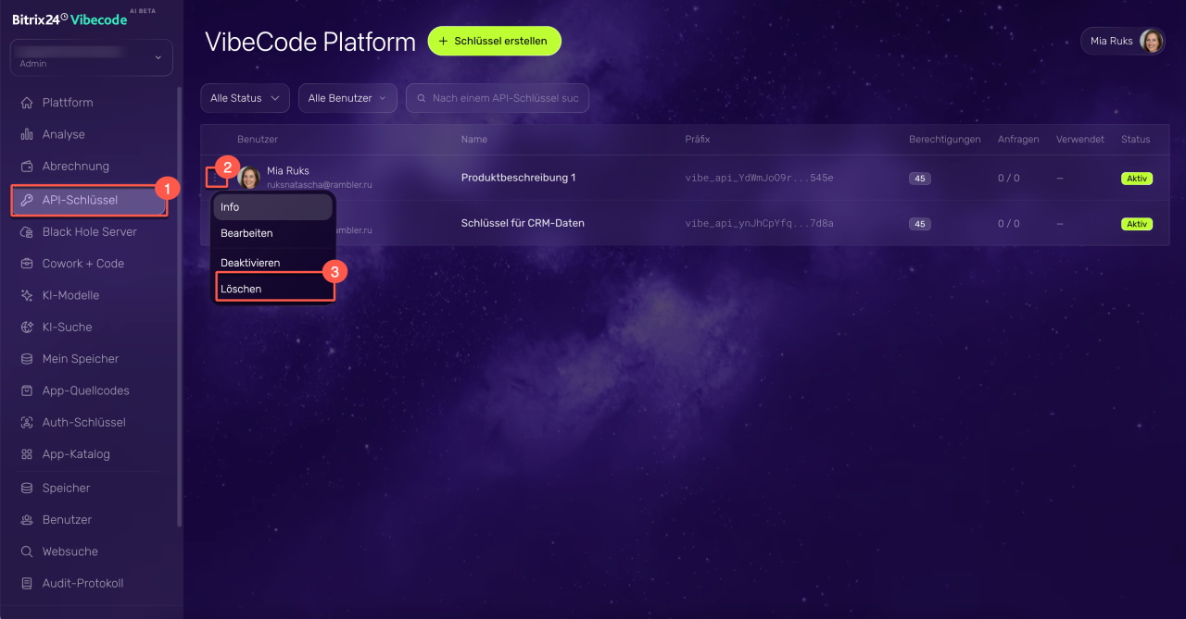Screen dimensions: 1186x619
Task: Click the Websuche magnifier icon
Action: 27,551
